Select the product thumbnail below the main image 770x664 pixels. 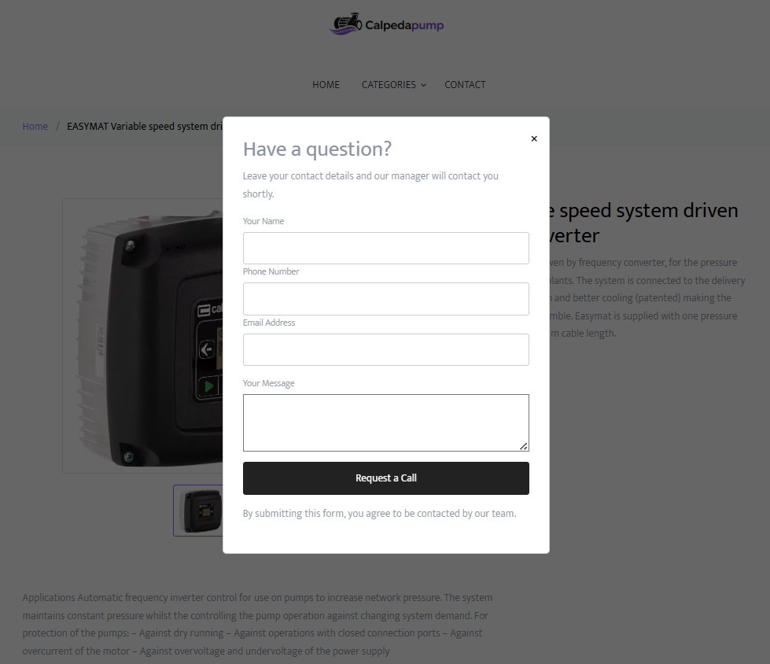[198, 511]
